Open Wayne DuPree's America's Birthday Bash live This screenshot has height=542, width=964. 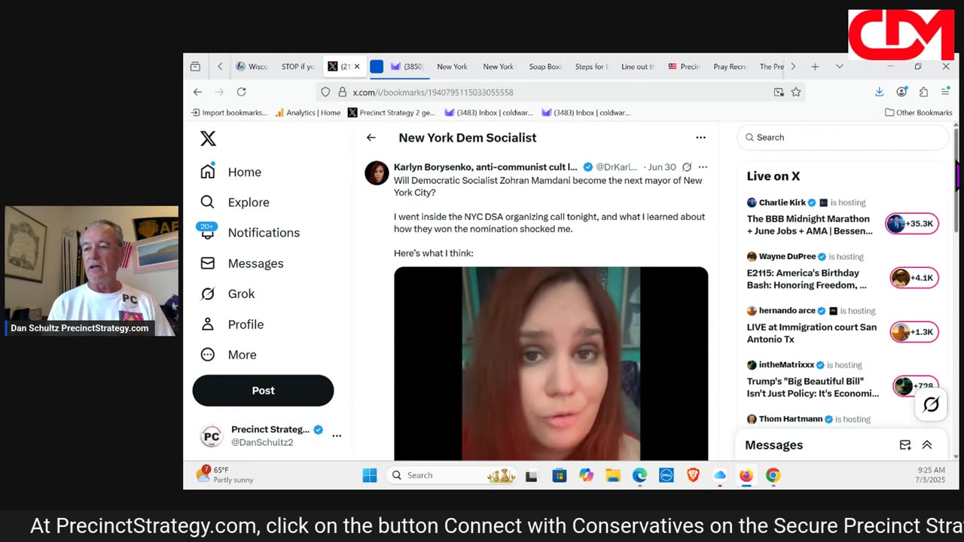tap(807, 279)
